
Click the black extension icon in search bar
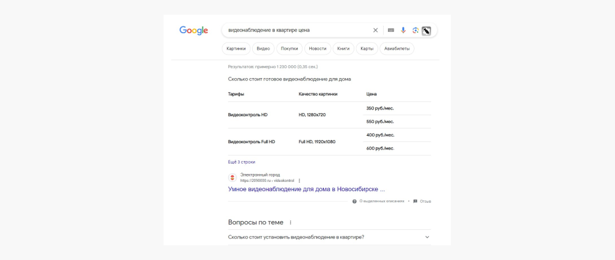pos(427,30)
